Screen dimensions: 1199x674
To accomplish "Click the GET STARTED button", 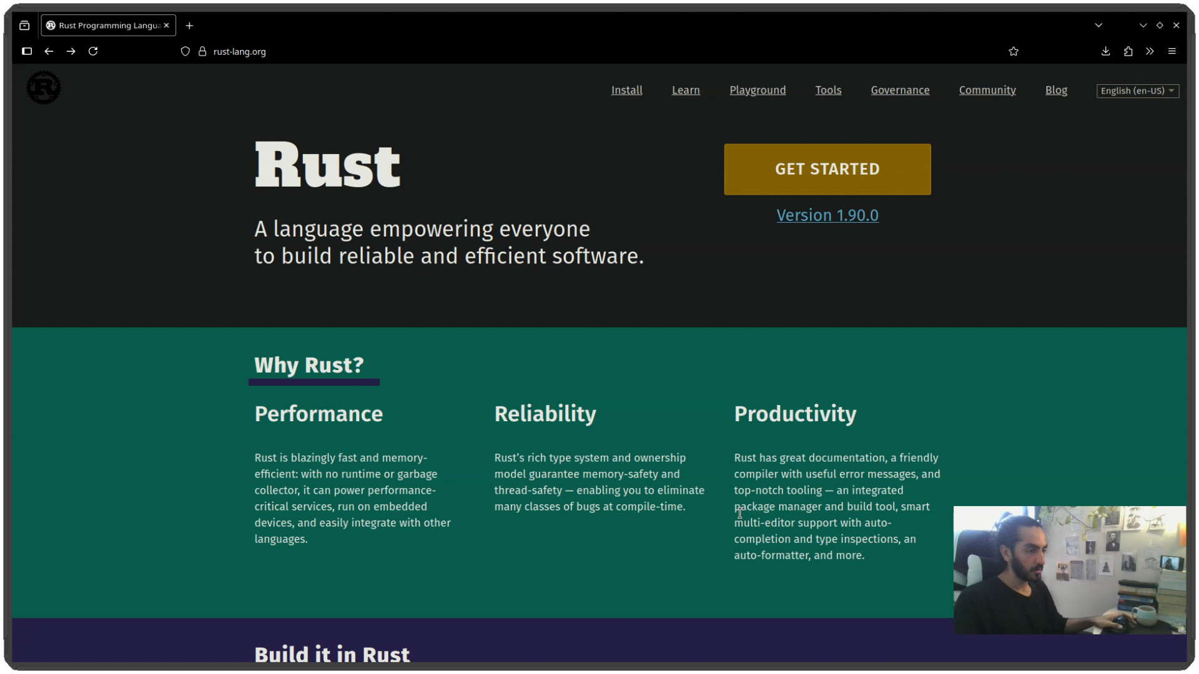I will (x=827, y=169).
